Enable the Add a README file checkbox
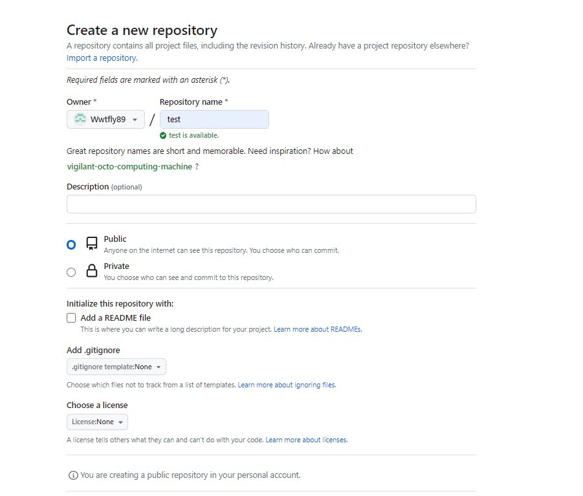The width and height of the screenshot is (583, 496). pos(71,318)
